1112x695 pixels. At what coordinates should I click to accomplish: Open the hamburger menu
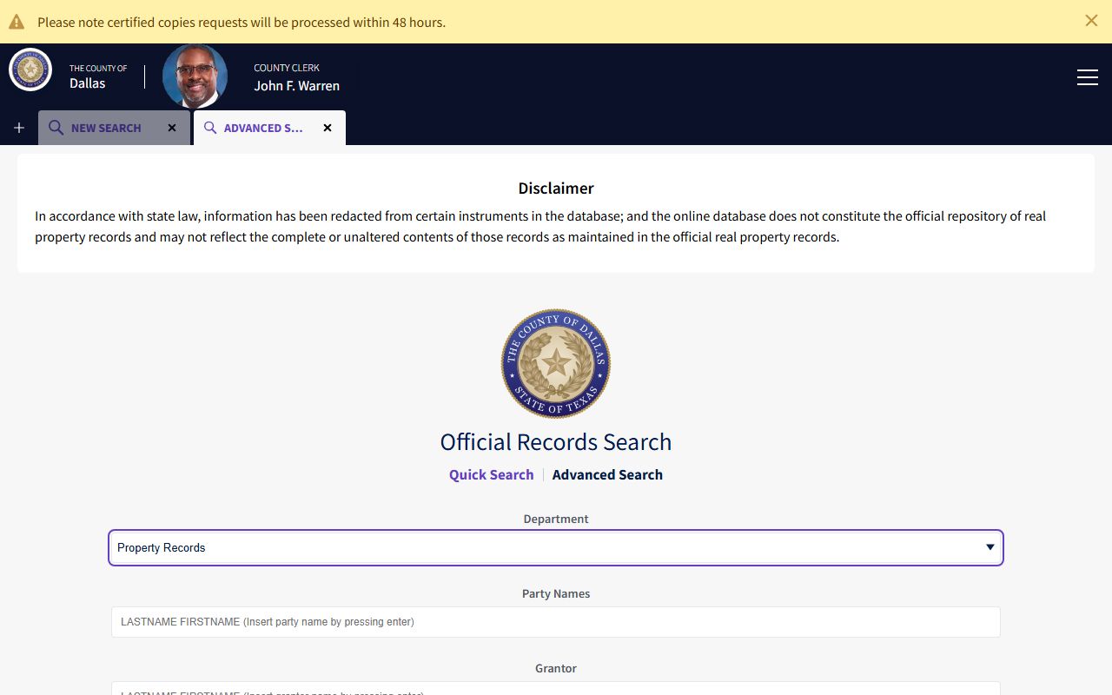point(1088,77)
